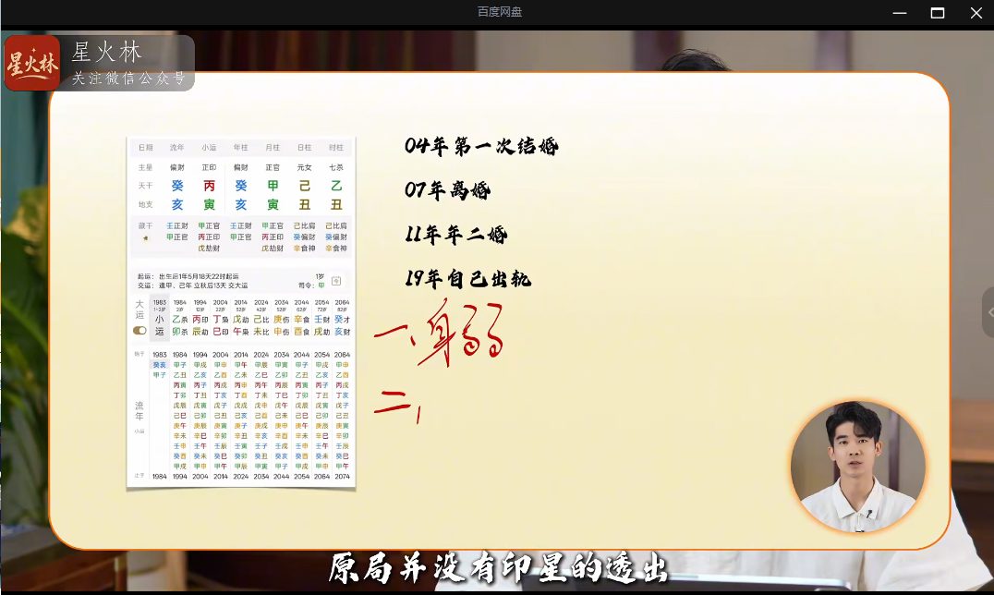Image resolution: width=994 pixels, height=595 pixels.
Task: Click the 甲 stem under 月柱
Action: pyautogui.click(x=273, y=186)
